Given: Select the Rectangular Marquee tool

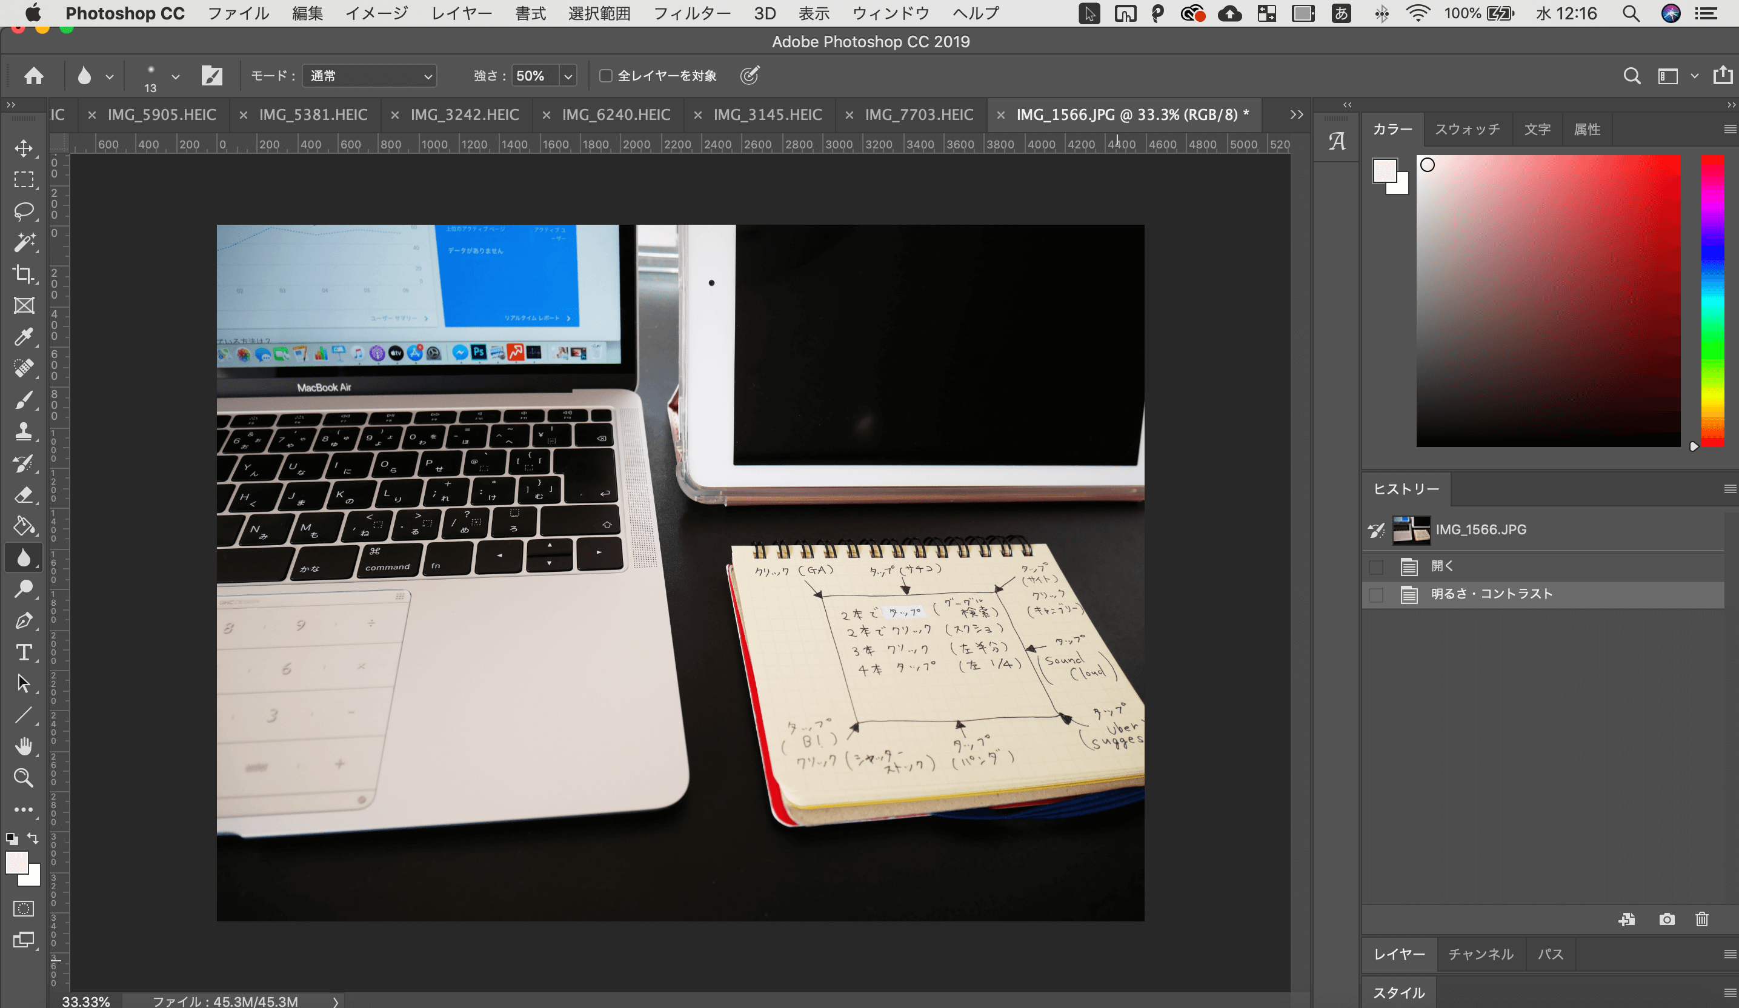Looking at the screenshot, I should click(x=24, y=180).
